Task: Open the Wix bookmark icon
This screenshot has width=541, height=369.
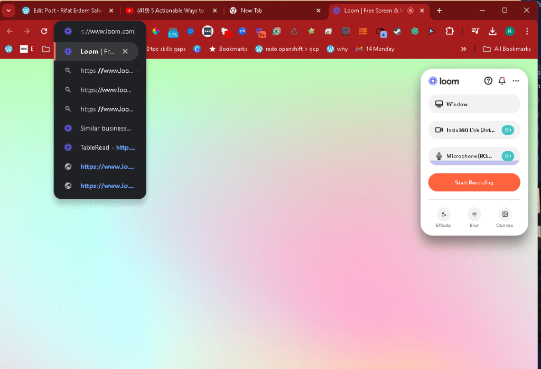Action: [24, 49]
